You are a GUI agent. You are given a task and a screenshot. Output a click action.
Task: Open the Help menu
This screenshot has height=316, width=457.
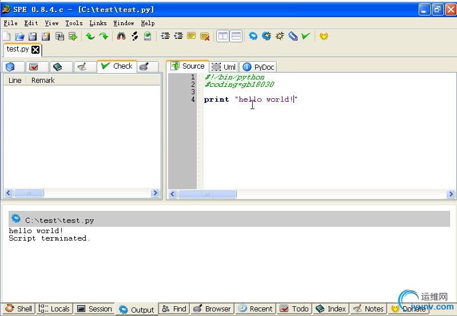point(148,23)
